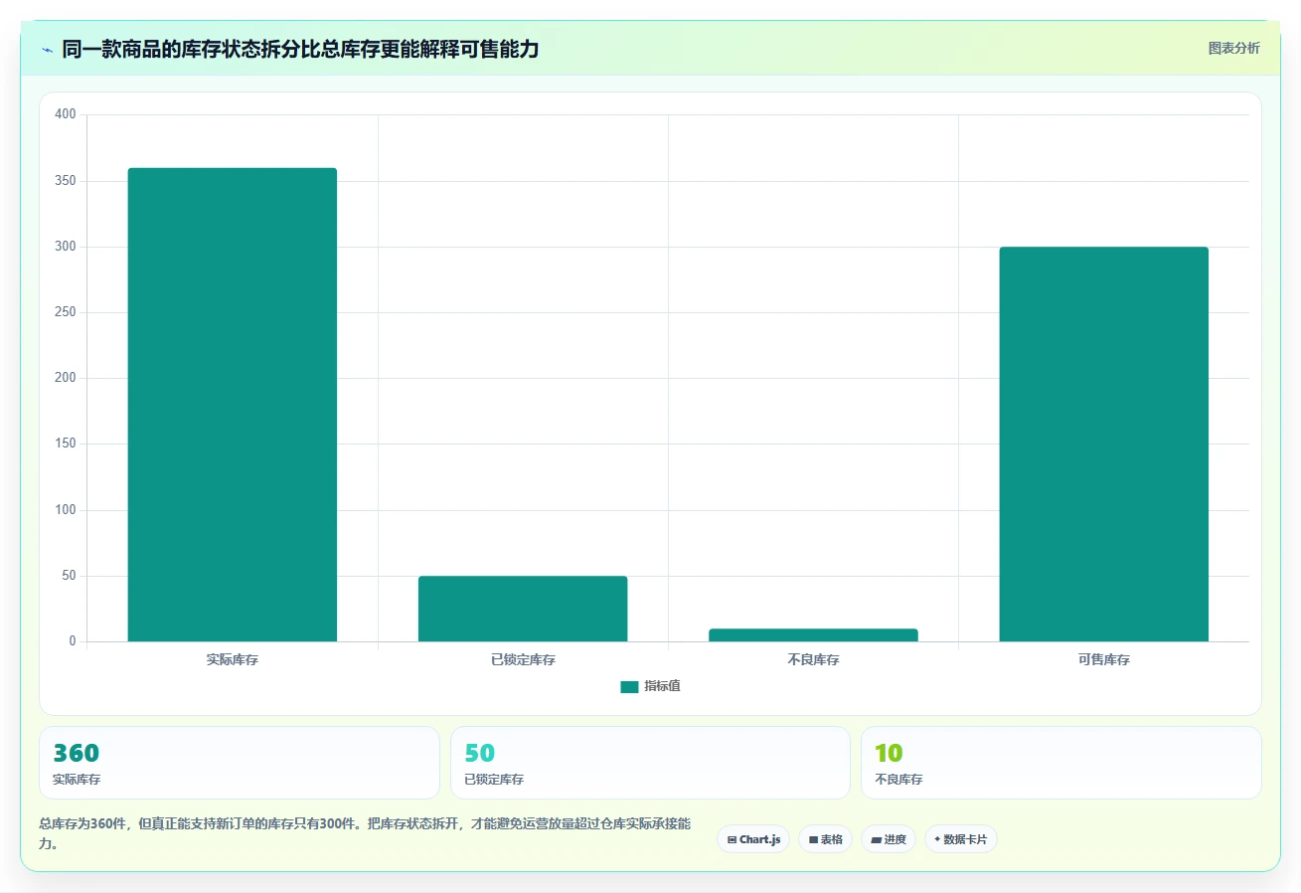
Task: Select the 10 不良库存 data card
Action: point(1061,763)
